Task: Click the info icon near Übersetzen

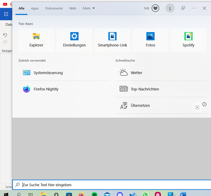Action: (x=204, y=104)
